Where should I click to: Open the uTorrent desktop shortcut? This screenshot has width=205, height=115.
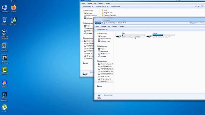4,108
